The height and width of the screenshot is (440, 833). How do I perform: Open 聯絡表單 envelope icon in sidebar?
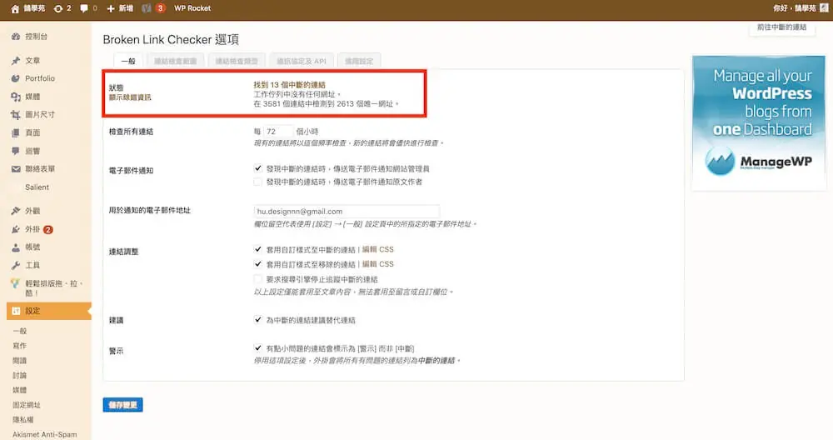click(16, 169)
